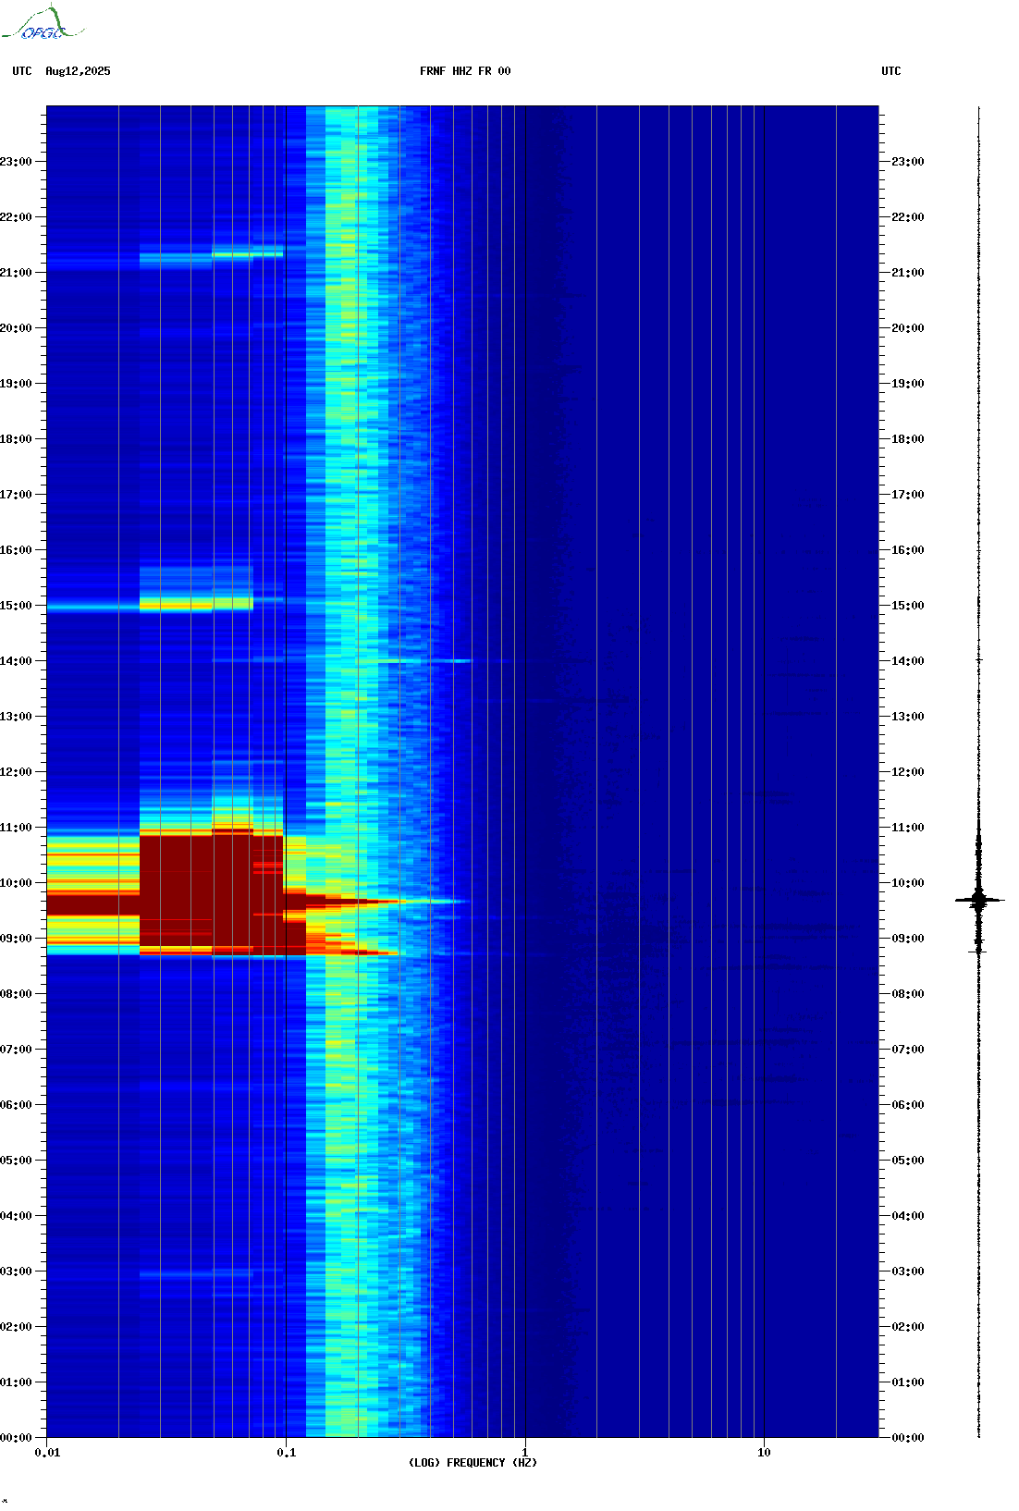The width and height of the screenshot is (1019, 1511).
Task: Click the UTC label beside the date
Action: [x=22, y=71]
